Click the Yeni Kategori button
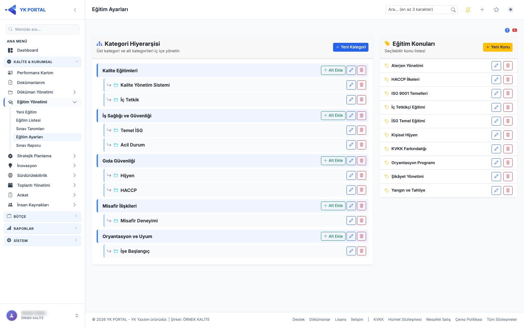This screenshot has width=524, height=327. coord(351,47)
